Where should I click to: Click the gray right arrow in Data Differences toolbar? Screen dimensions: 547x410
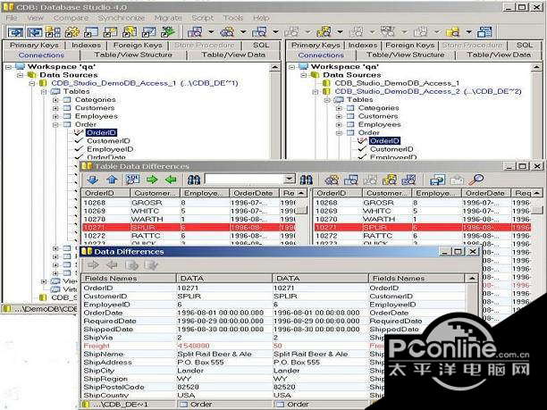pyautogui.click(x=93, y=265)
